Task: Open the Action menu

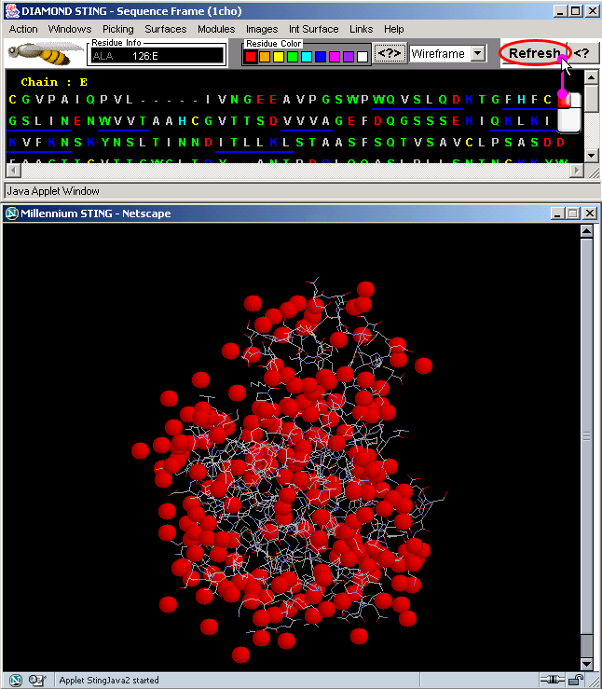Action: click(x=23, y=29)
